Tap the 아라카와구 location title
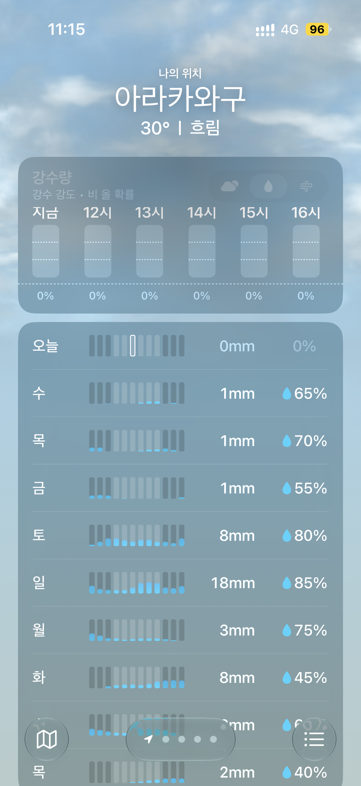Screen dimensions: 361x786 (180, 98)
